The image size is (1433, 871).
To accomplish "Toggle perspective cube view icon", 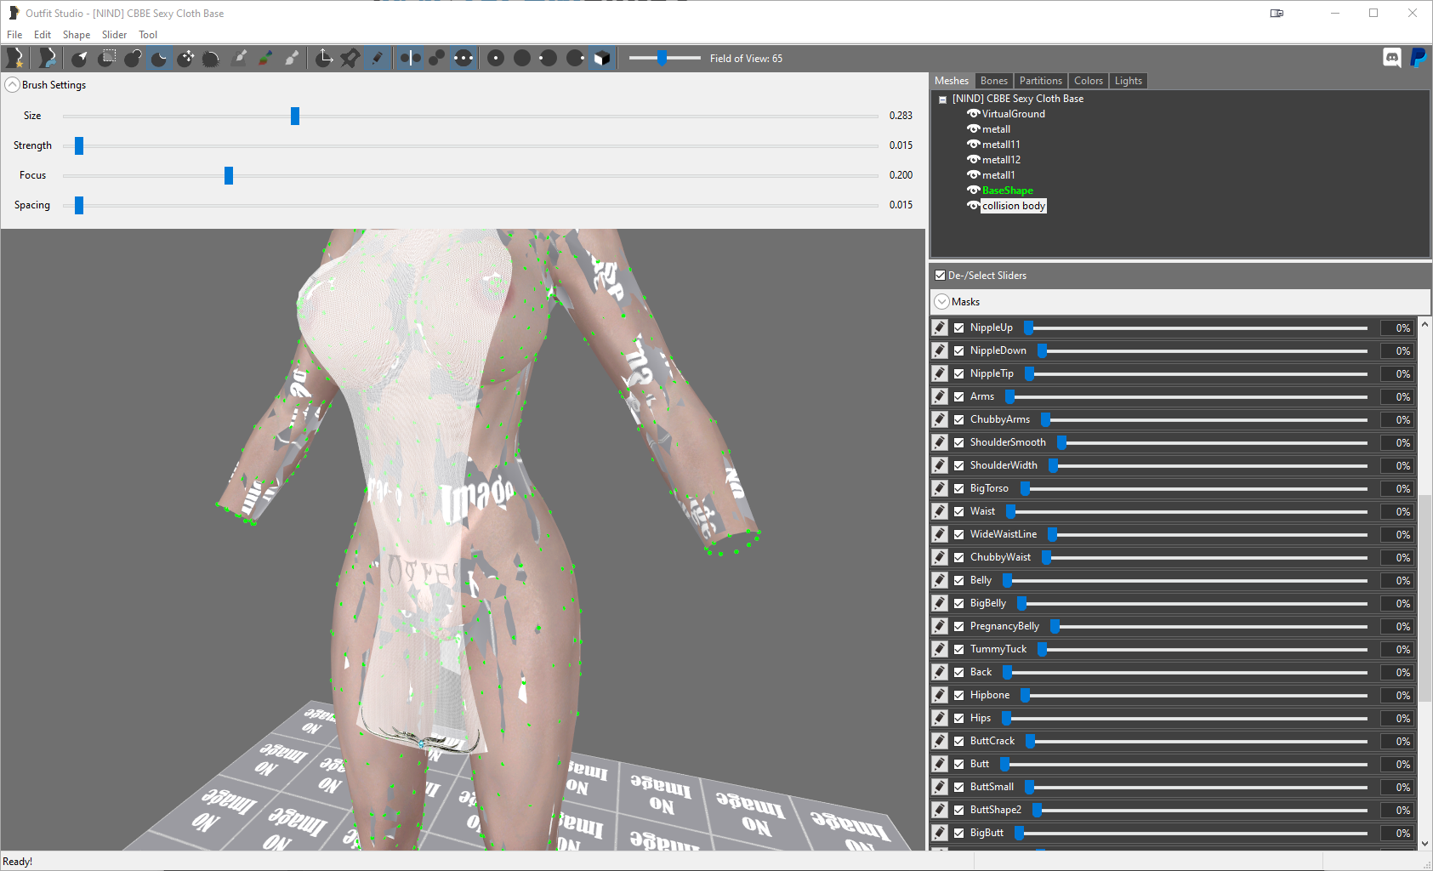I will click(x=601, y=58).
